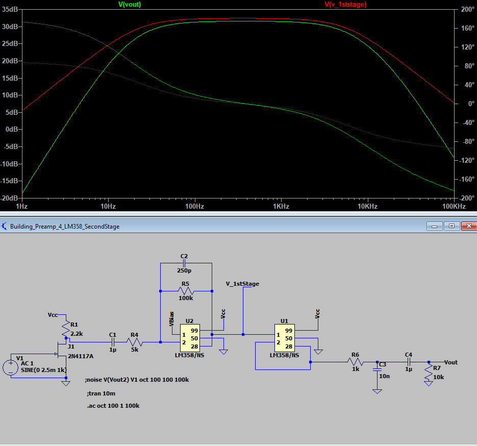
Task: Click the VBias net label at U2
Action: pyautogui.click(x=171, y=318)
